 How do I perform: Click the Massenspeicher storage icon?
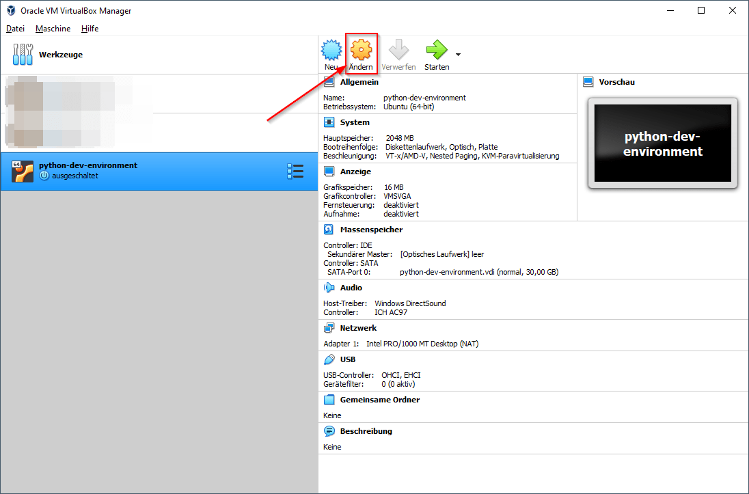(x=329, y=230)
